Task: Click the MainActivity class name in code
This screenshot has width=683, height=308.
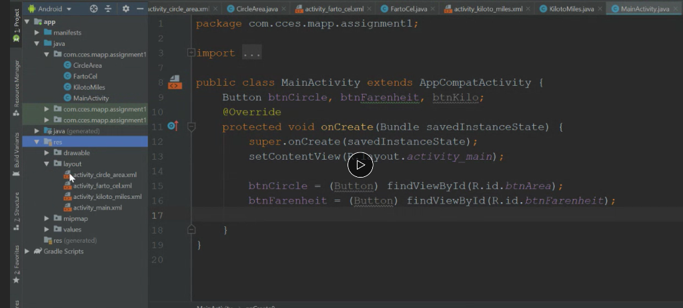Action: pos(321,82)
